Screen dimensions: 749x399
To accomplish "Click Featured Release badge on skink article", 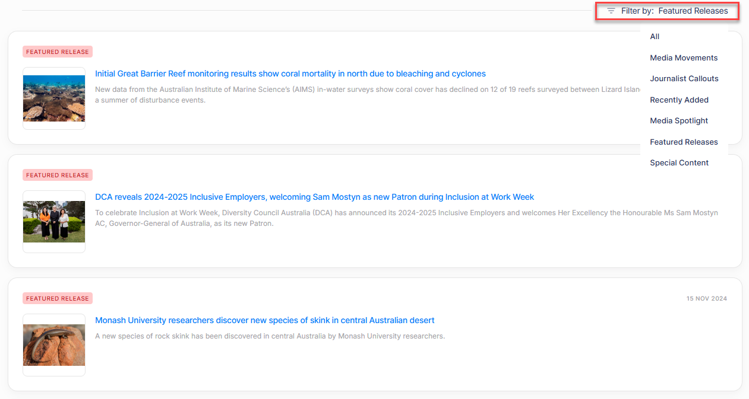I will coord(58,299).
